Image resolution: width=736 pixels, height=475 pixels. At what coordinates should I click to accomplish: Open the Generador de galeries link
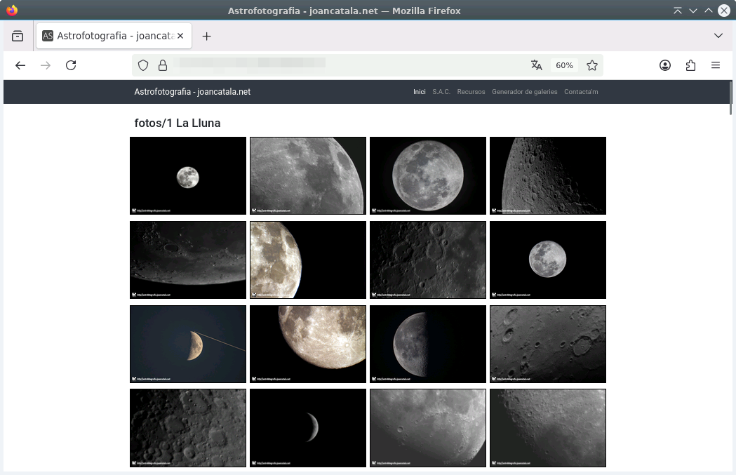(524, 92)
